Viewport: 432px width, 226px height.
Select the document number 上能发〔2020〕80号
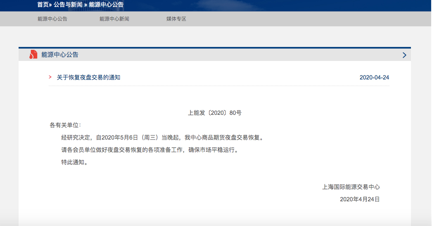pos(215,113)
